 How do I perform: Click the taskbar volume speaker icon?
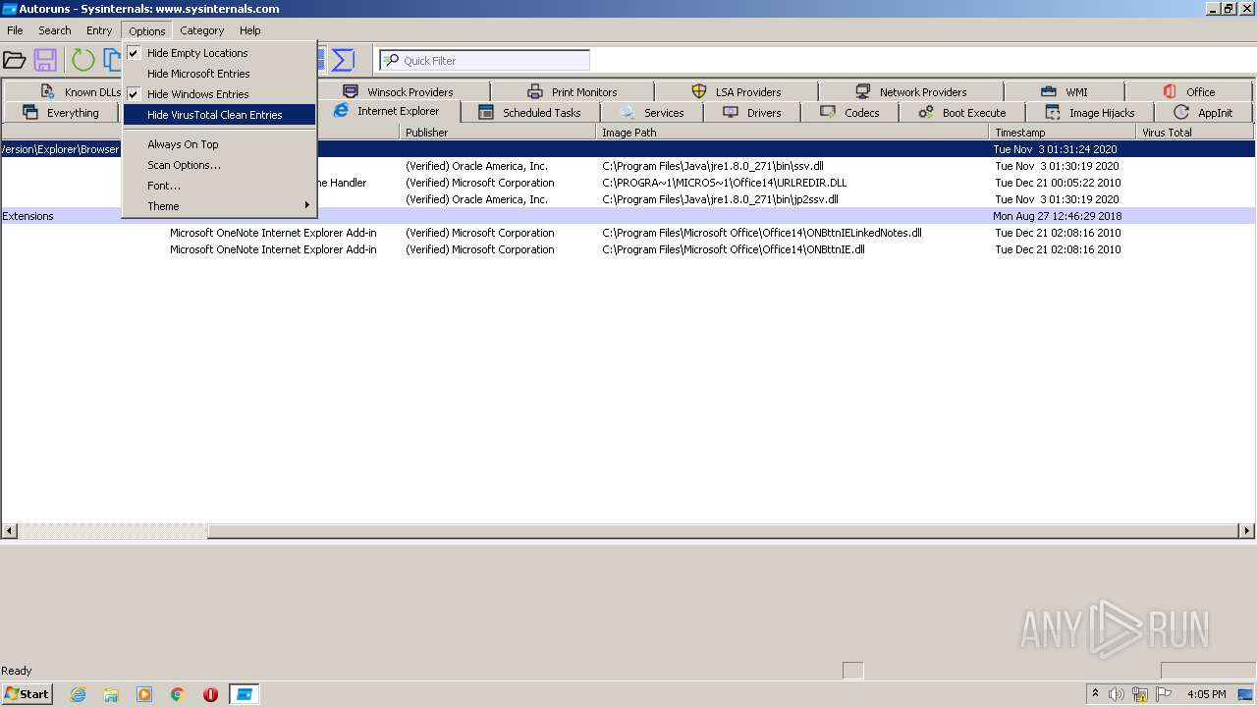[x=1117, y=694]
